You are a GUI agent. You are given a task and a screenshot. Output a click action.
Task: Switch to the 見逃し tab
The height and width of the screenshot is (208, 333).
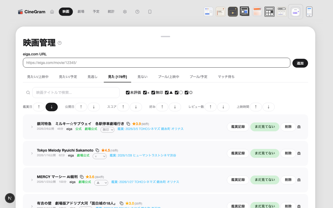tap(92, 77)
